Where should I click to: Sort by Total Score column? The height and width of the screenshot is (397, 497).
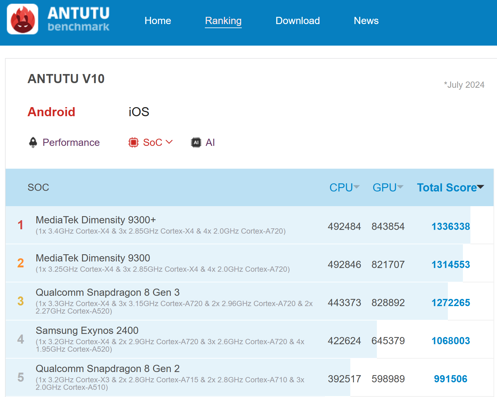pyautogui.click(x=450, y=187)
